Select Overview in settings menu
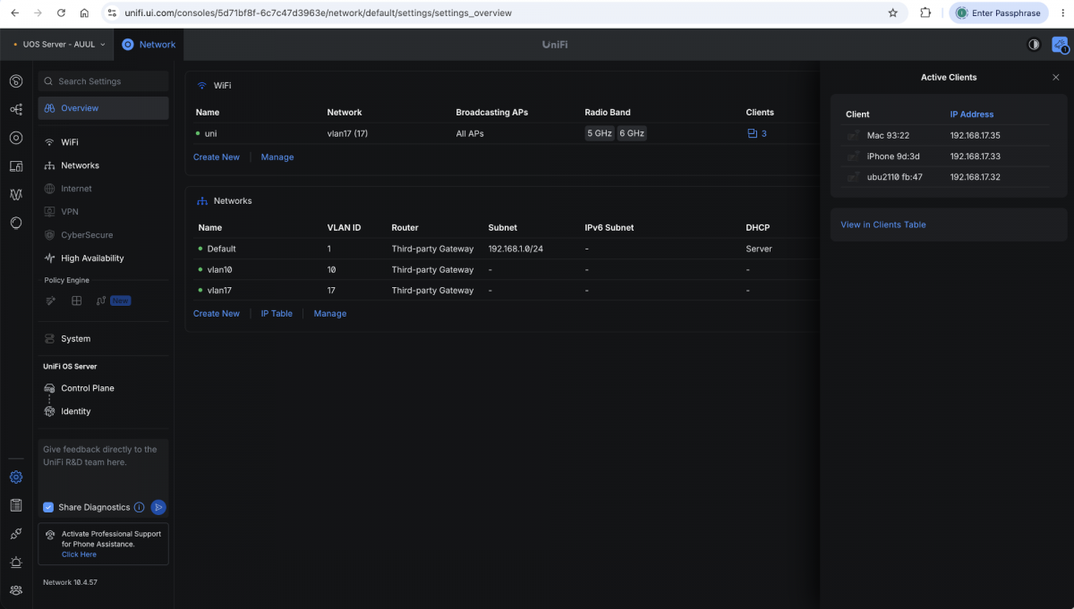 tap(103, 108)
